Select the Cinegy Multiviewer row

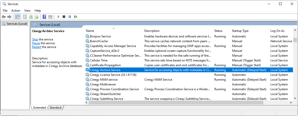pos(189,84)
